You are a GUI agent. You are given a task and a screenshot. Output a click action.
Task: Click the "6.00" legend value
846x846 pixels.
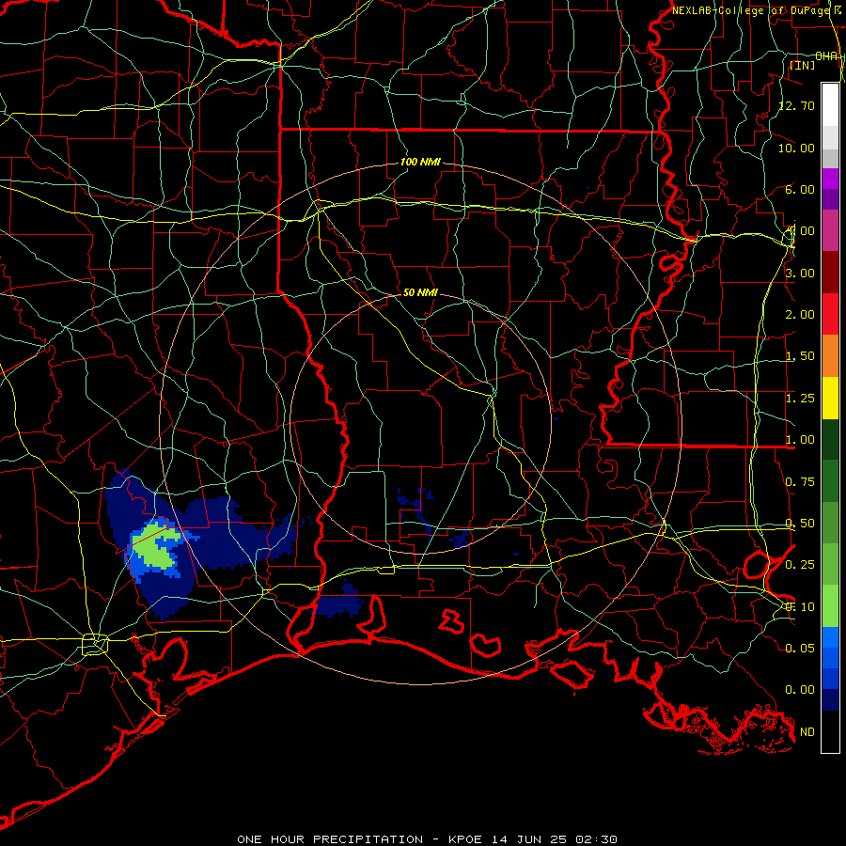point(800,189)
